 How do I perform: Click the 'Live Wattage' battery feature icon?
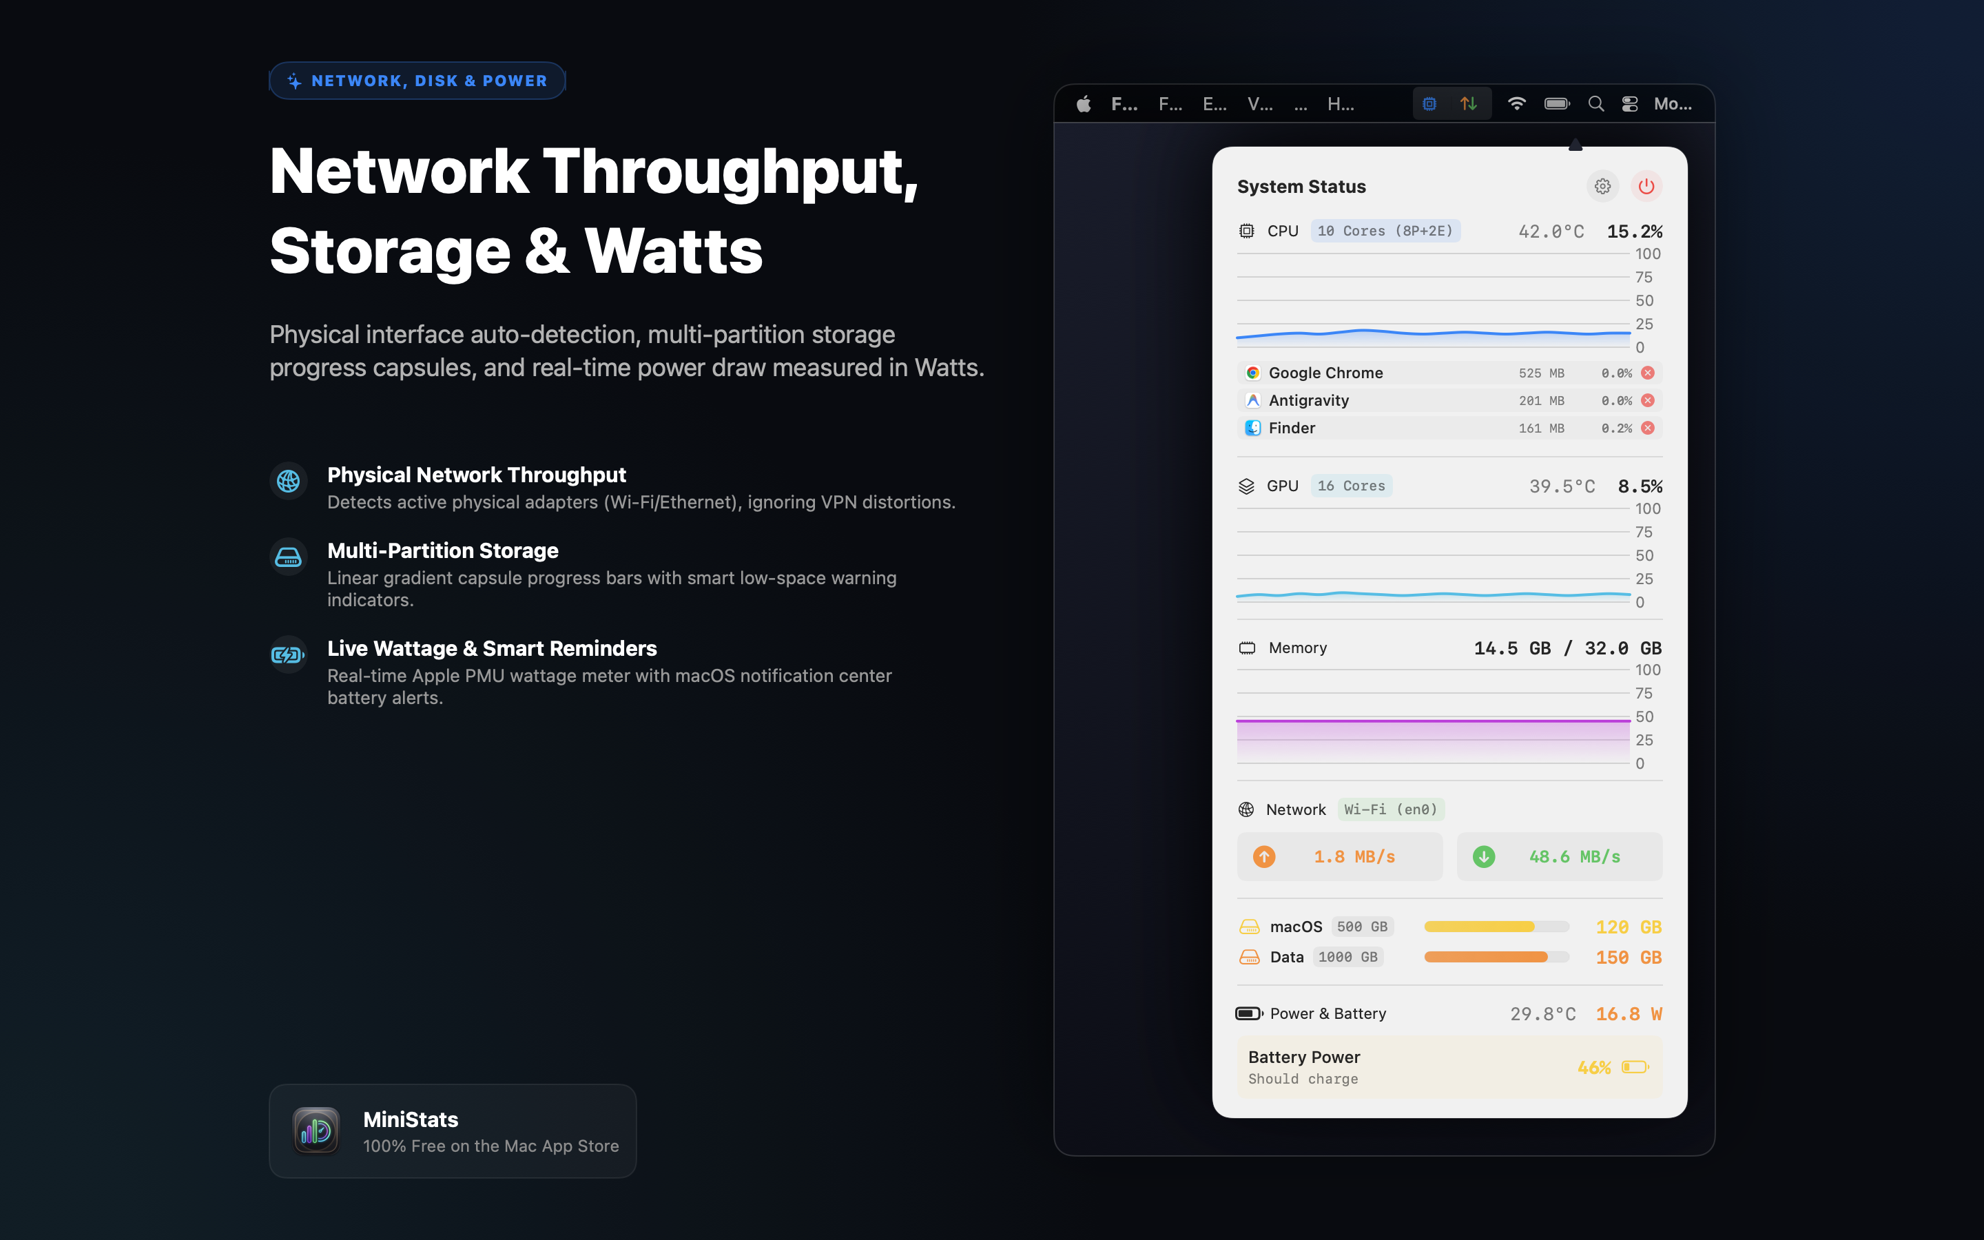pyautogui.click(x=289, y=654)
